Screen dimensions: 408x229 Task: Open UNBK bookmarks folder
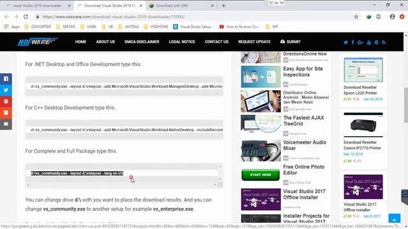coord(89,27)
